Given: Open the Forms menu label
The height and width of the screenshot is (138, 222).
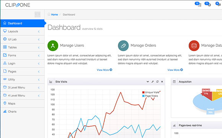Looking at the screenshot, I should 12,56.
